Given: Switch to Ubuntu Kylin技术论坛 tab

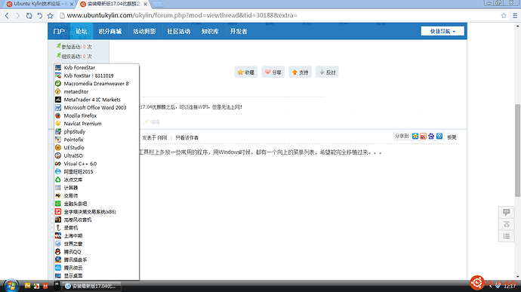Looking at the screenshot, I should click(39, 4).
